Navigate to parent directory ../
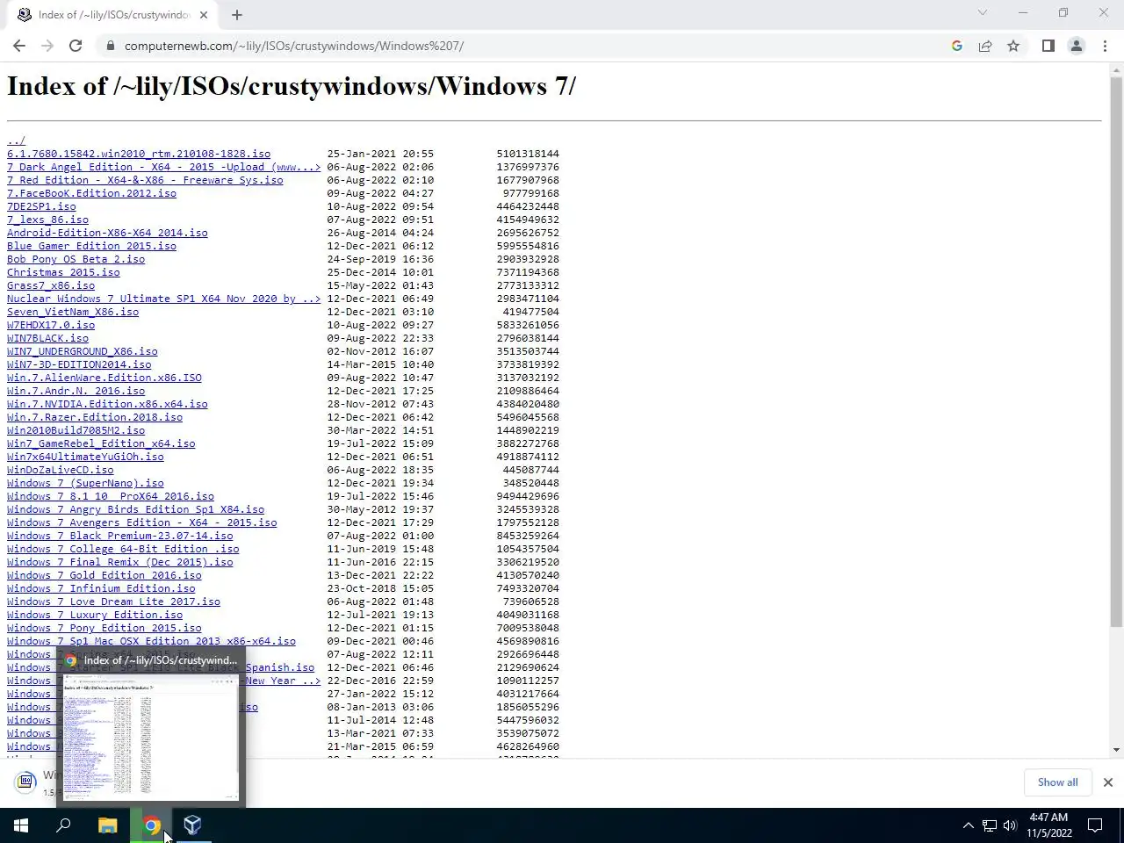 [16, 140]
